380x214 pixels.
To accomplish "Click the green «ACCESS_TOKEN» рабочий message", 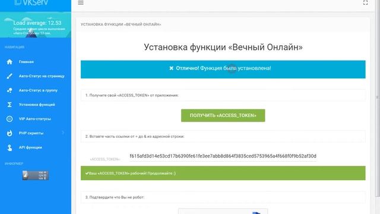I will pos(223,173).
